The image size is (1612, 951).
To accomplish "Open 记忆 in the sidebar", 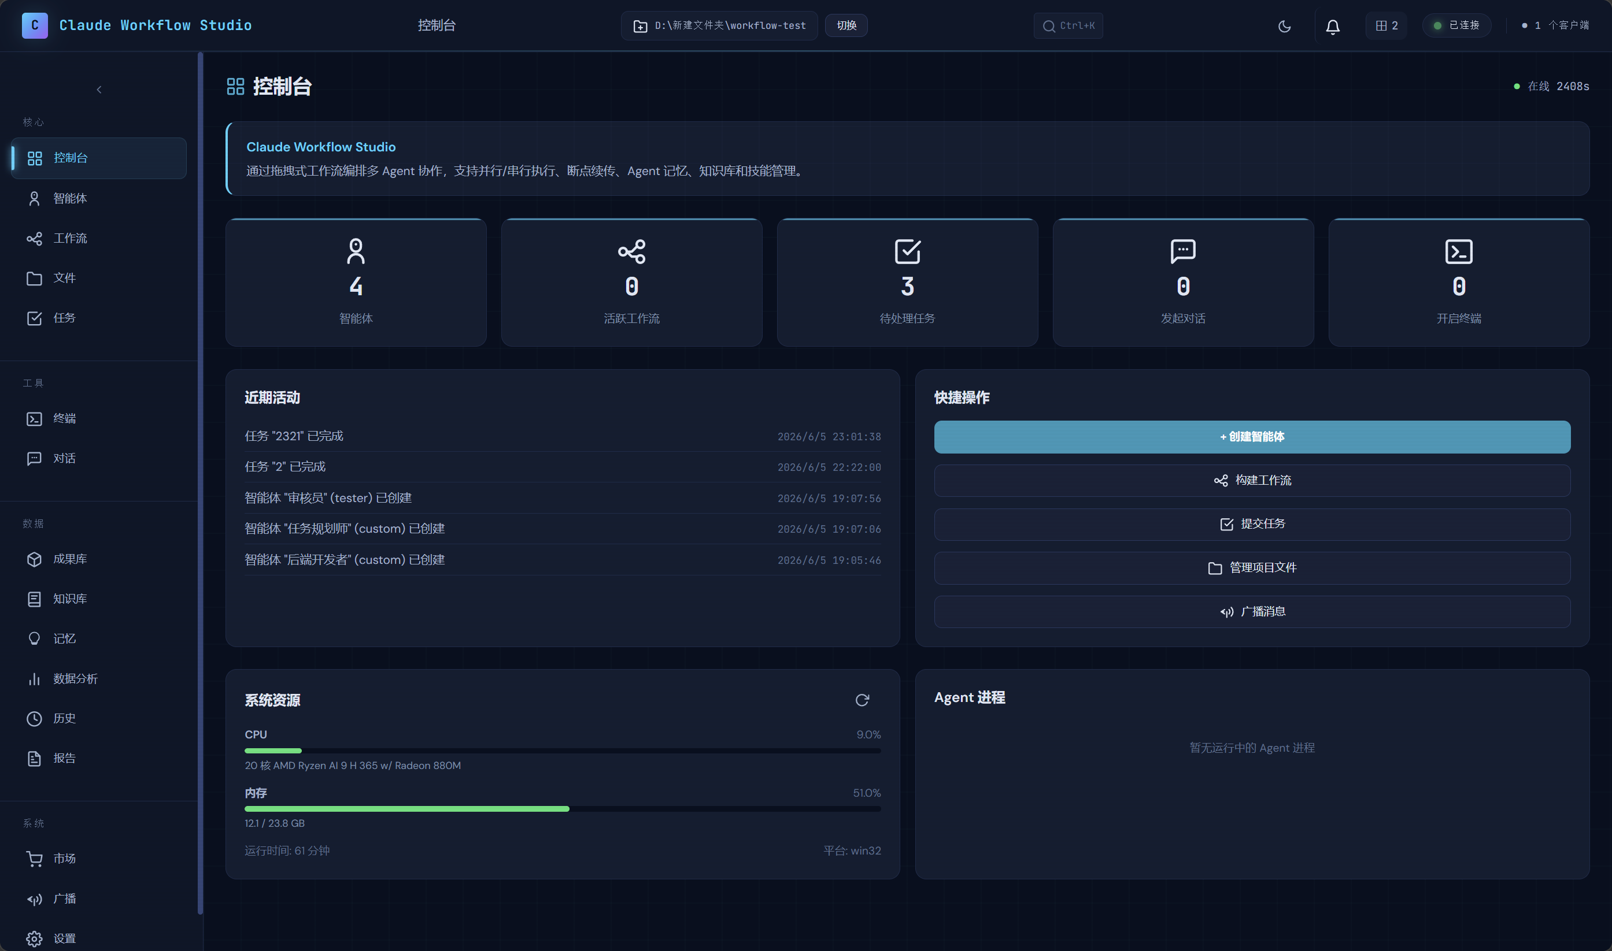I will pyautogui.click(x=99, y=638).
